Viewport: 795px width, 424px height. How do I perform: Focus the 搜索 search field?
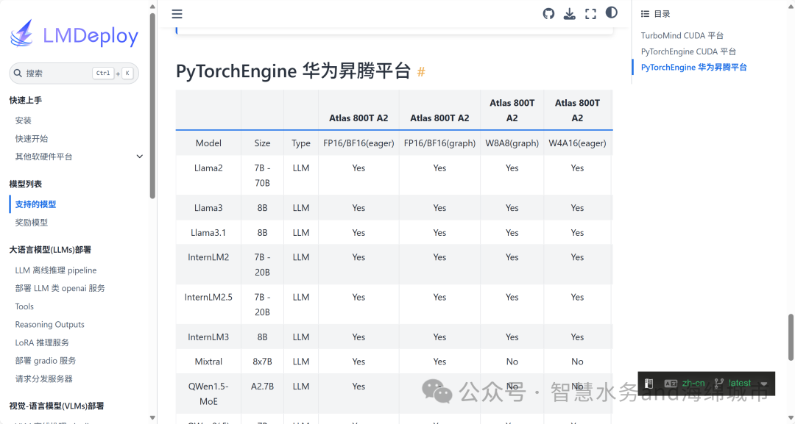tap(74, 73)
